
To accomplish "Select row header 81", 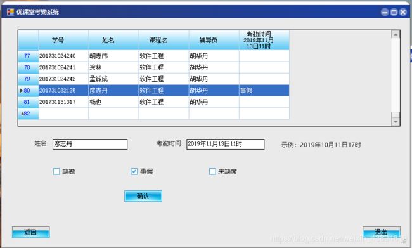I will pyautogui.click(x=29, y=102).
